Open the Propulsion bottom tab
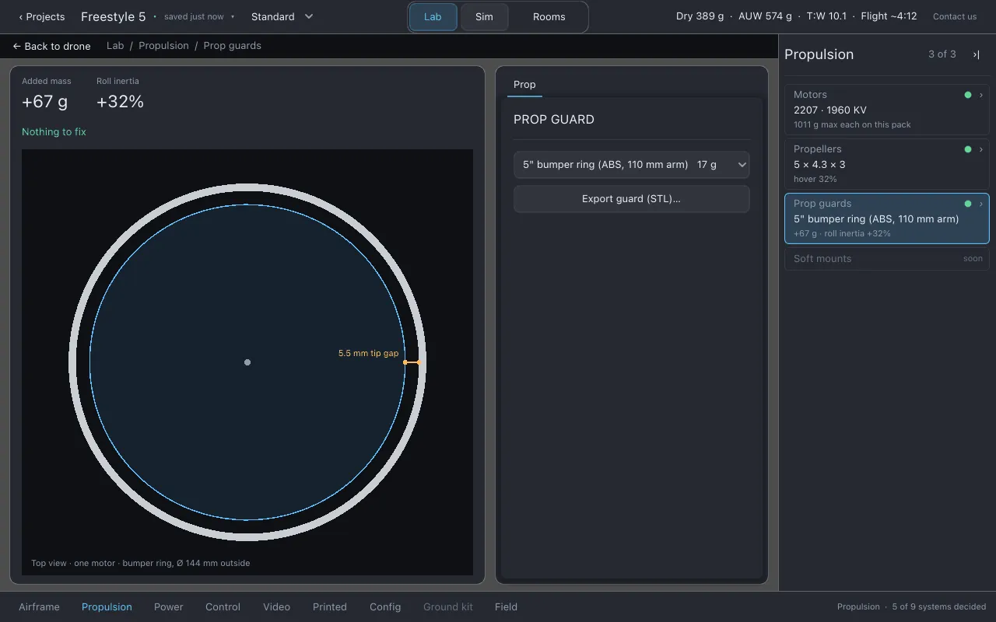 tap(107, 607)
